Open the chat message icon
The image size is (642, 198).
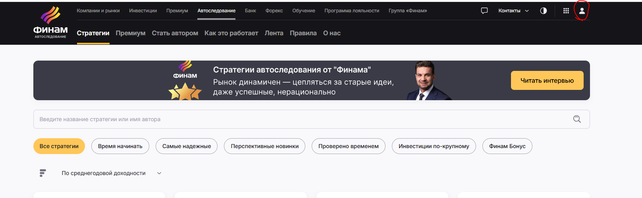pyautogui.click(x=484, y=11)
